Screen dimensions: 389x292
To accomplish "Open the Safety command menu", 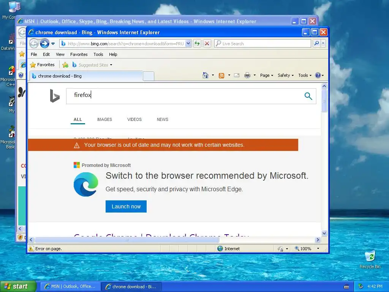I will tap(286, 75).
